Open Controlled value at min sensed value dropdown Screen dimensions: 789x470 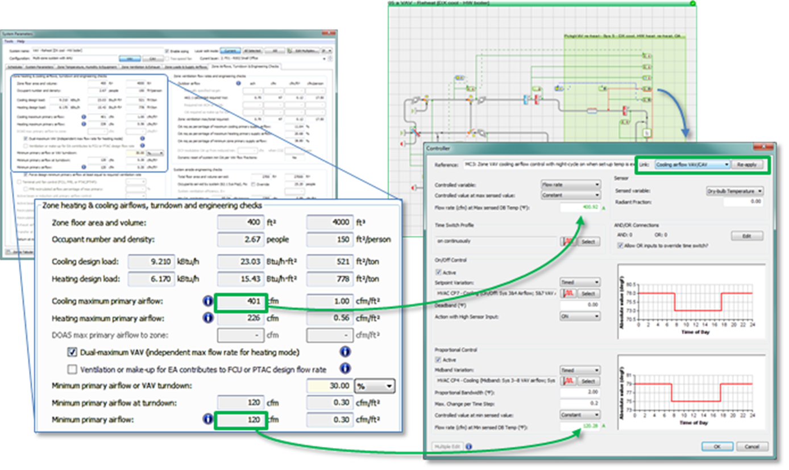[580, 415]
